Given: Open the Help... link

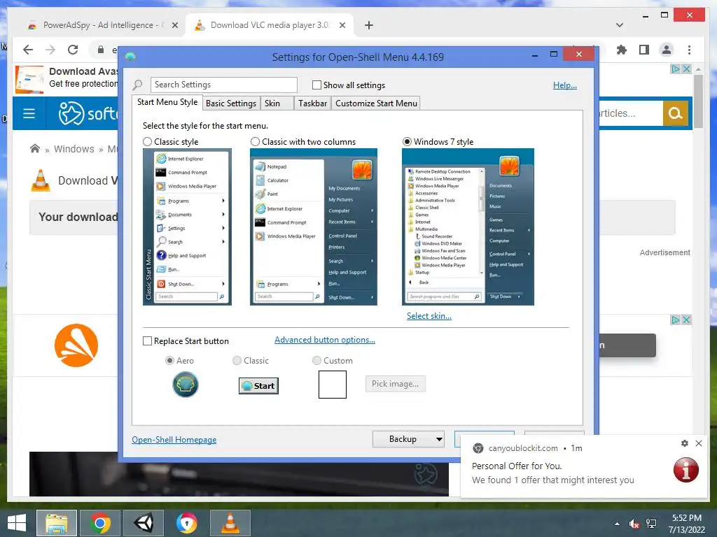Looking at the screenshot, I should pyautogui.click(x=565, y=85).
